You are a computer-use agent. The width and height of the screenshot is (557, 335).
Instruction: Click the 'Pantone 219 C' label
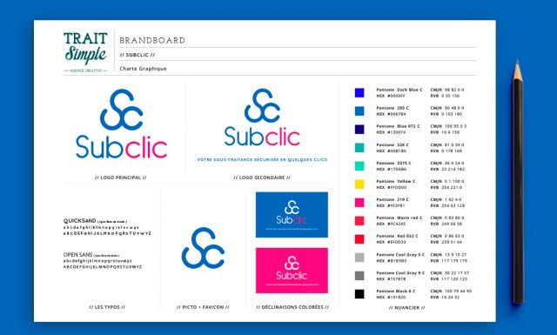click(393, 199)
